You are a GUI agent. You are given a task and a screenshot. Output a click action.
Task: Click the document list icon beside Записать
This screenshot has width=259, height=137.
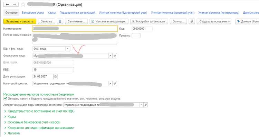coord(60,21)
